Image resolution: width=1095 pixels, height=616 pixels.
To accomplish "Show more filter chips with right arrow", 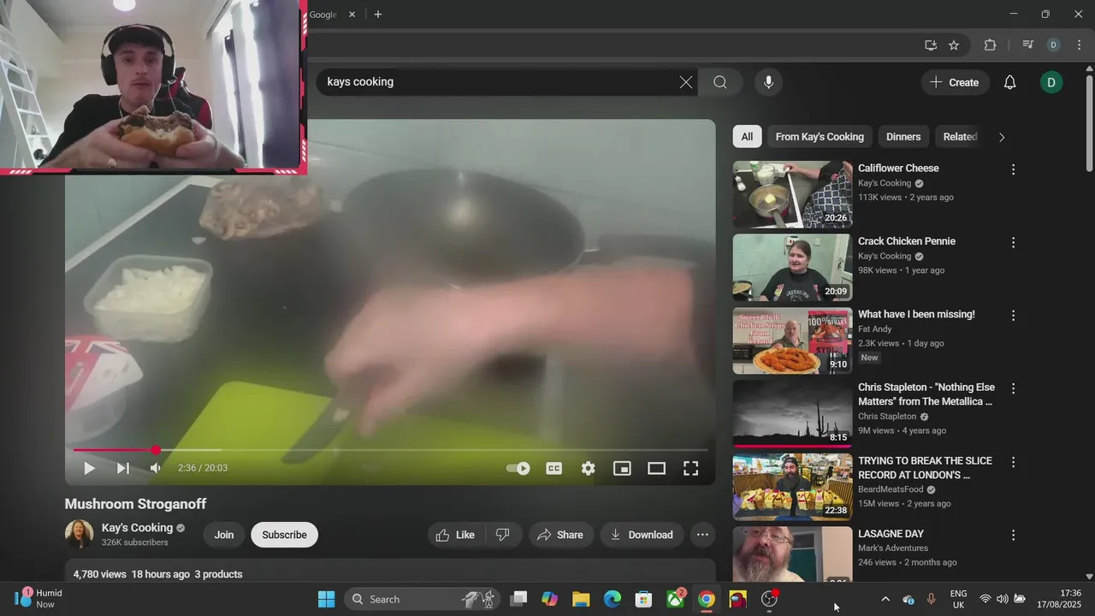I will click(1002, 137).
